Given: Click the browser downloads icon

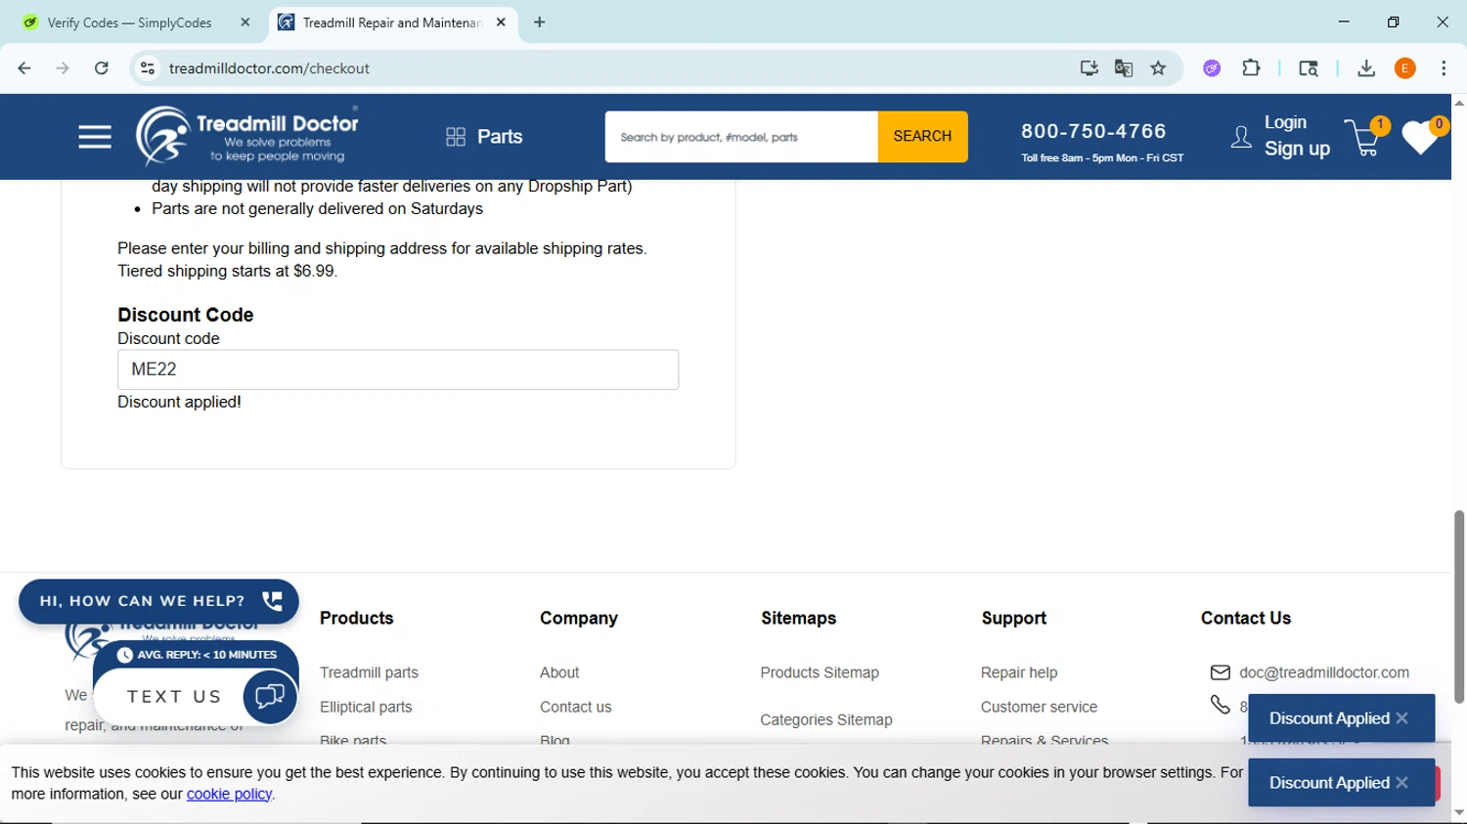Looking at the screenshot, I should click(1366, 68).
